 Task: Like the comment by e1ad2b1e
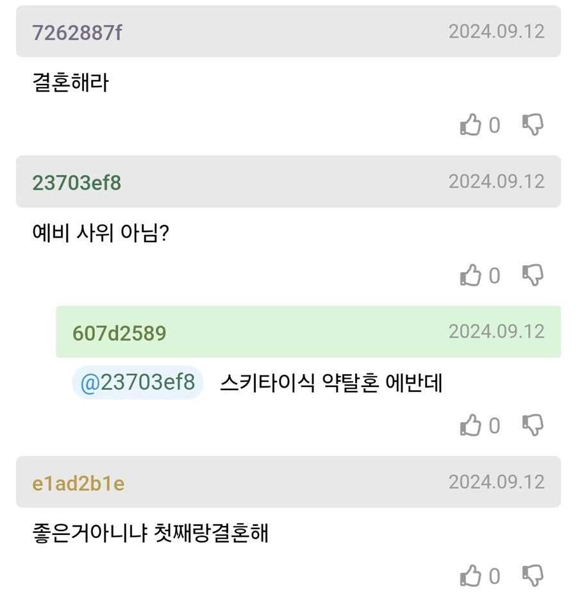471,576
